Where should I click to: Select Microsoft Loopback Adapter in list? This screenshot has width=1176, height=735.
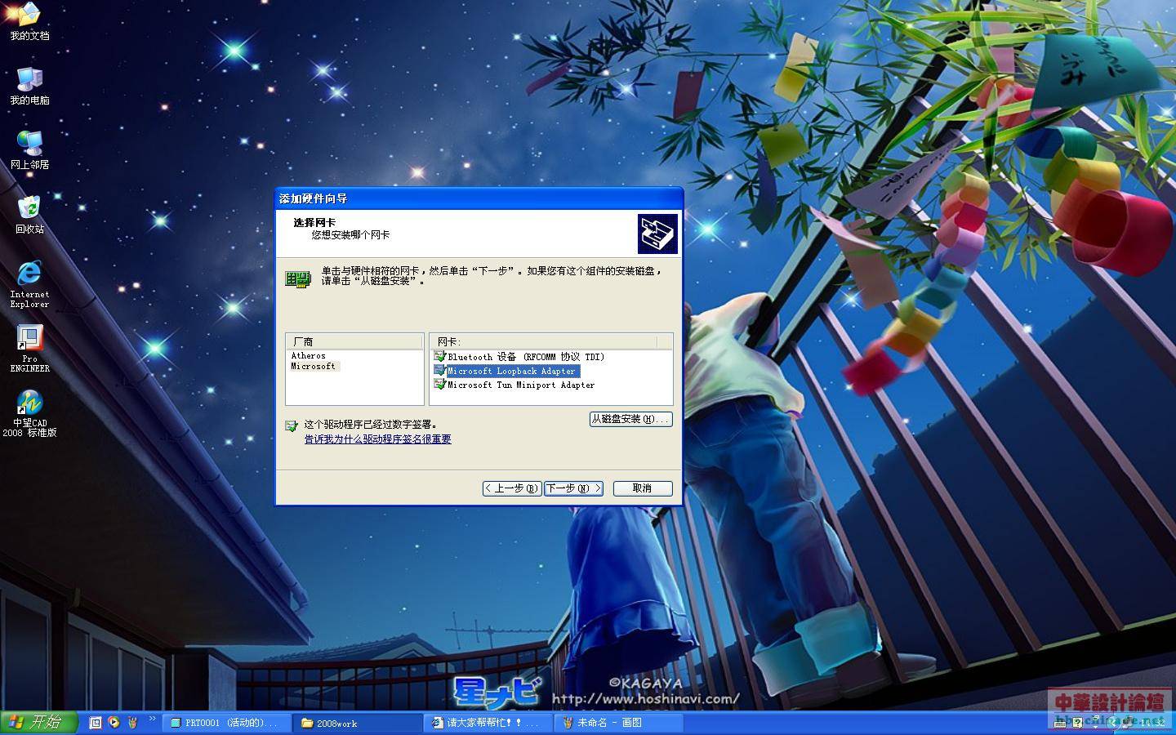[512, 371]
